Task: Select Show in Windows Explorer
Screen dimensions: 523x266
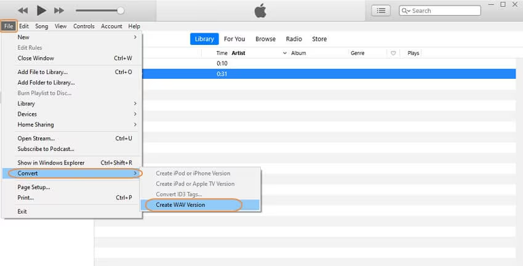Action: [x=72, y=163]
